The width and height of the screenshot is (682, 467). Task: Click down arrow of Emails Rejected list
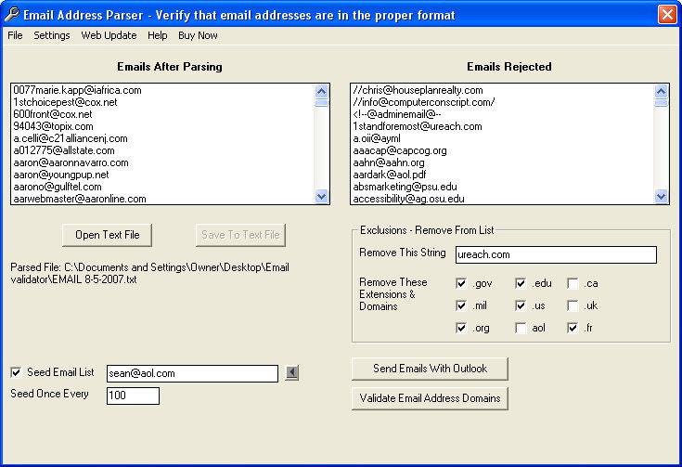(661, 196)
